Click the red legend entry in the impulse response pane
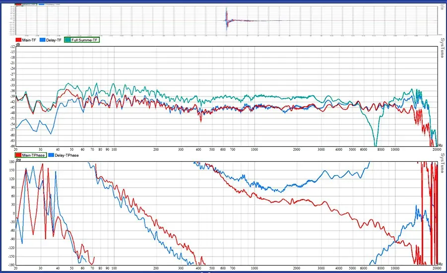This screenshot has width=447, height=273. coord(25,4)
